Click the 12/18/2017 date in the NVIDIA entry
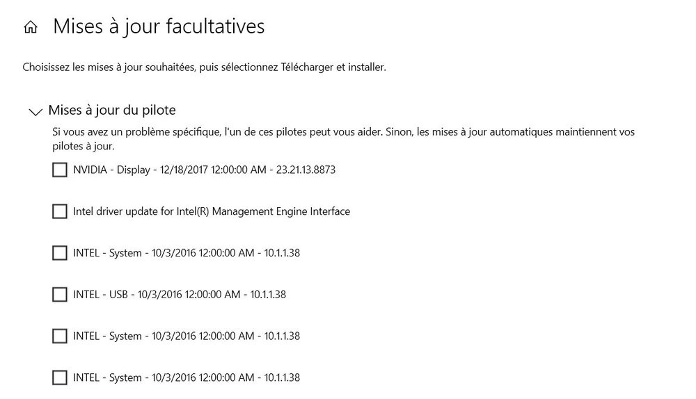Image resolution: width=696 pixels, height=399 pixels. point(183,170)
